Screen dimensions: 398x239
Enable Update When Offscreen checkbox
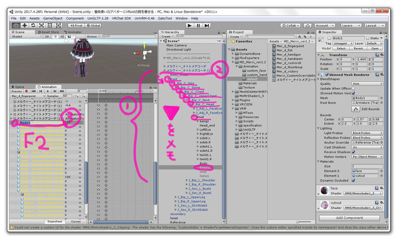click(x=353, y=89)
